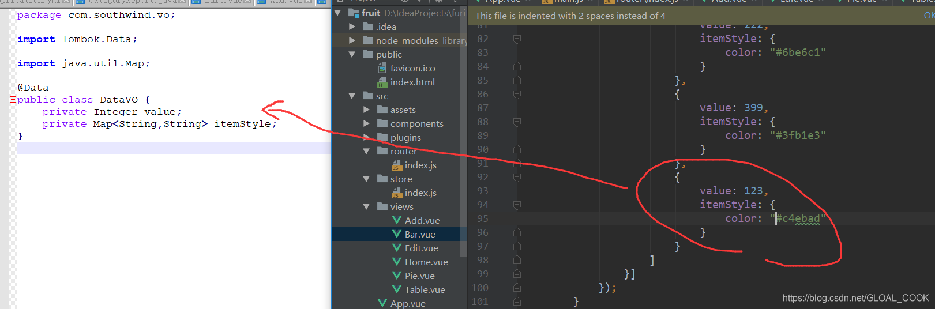Click the highlighted empty line in Java editor
Image resolution: width=935 pixels, height=309 pixels.
174,148
